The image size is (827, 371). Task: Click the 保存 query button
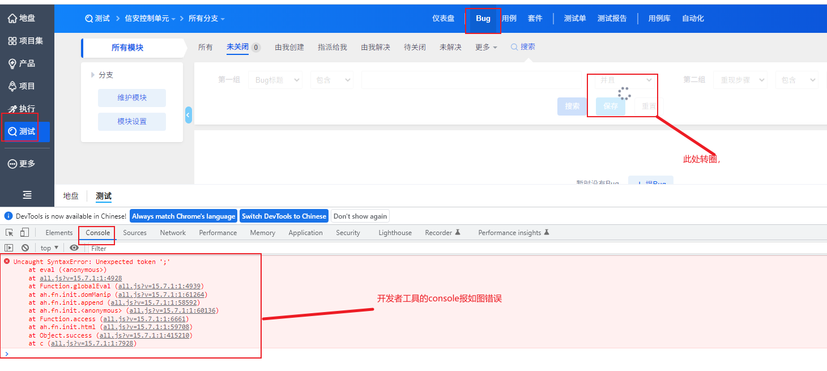[x=611, y=106]
